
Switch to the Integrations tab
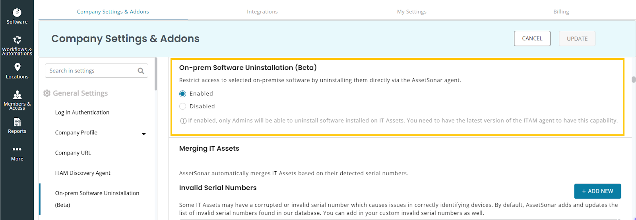(x=262, y=11)
